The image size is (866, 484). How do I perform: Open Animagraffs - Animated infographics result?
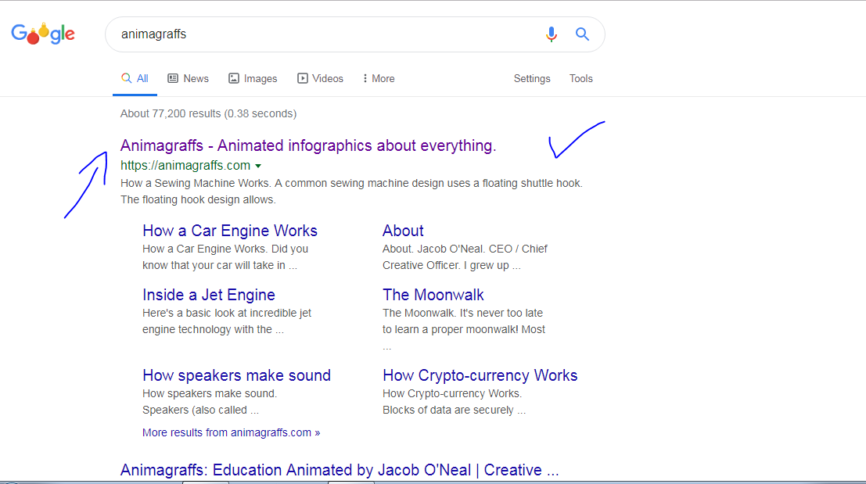click(308, 145)
